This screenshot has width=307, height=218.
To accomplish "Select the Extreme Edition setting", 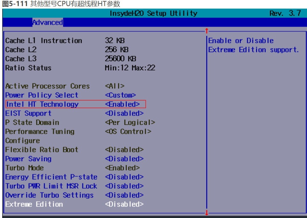I will [34, 204].
